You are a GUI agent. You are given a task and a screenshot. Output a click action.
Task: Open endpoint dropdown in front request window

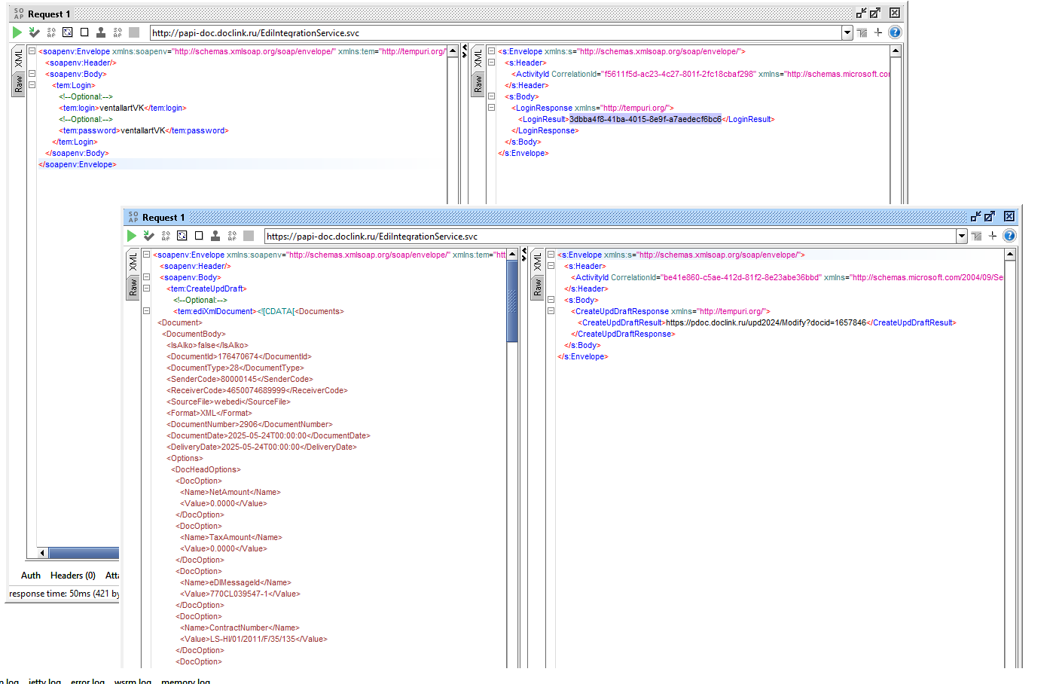(x=962, y=236)
